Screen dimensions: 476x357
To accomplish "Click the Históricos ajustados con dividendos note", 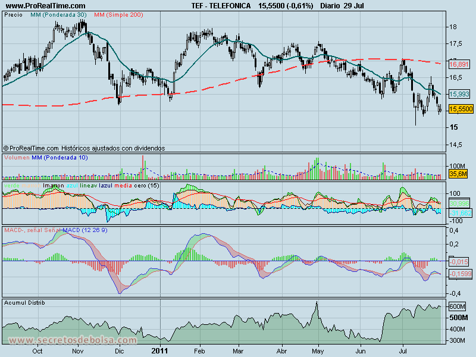I will [x=113, y=148].
